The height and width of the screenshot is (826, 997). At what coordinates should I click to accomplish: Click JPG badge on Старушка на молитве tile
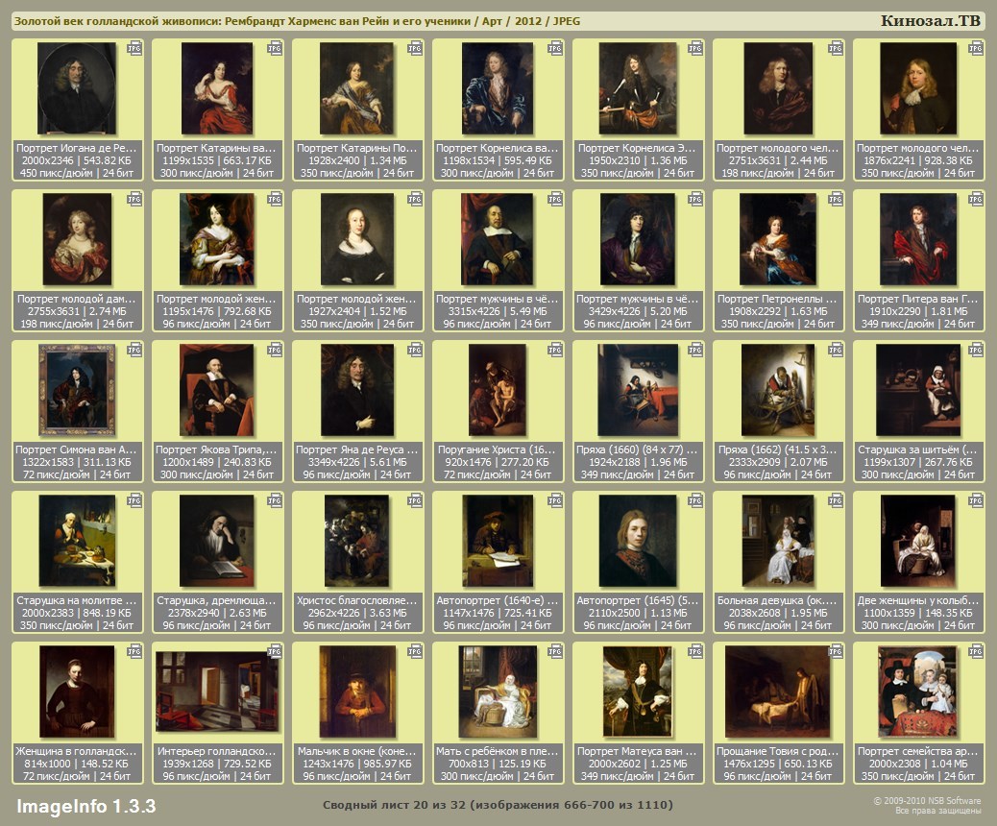click(134, 500)
